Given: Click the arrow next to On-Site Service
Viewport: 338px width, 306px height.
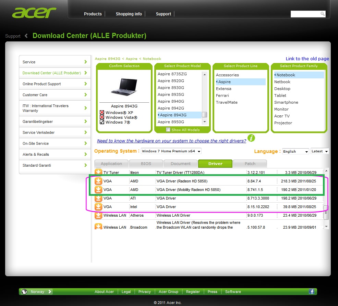Looking at the screenshot, I should pos(86,143).
